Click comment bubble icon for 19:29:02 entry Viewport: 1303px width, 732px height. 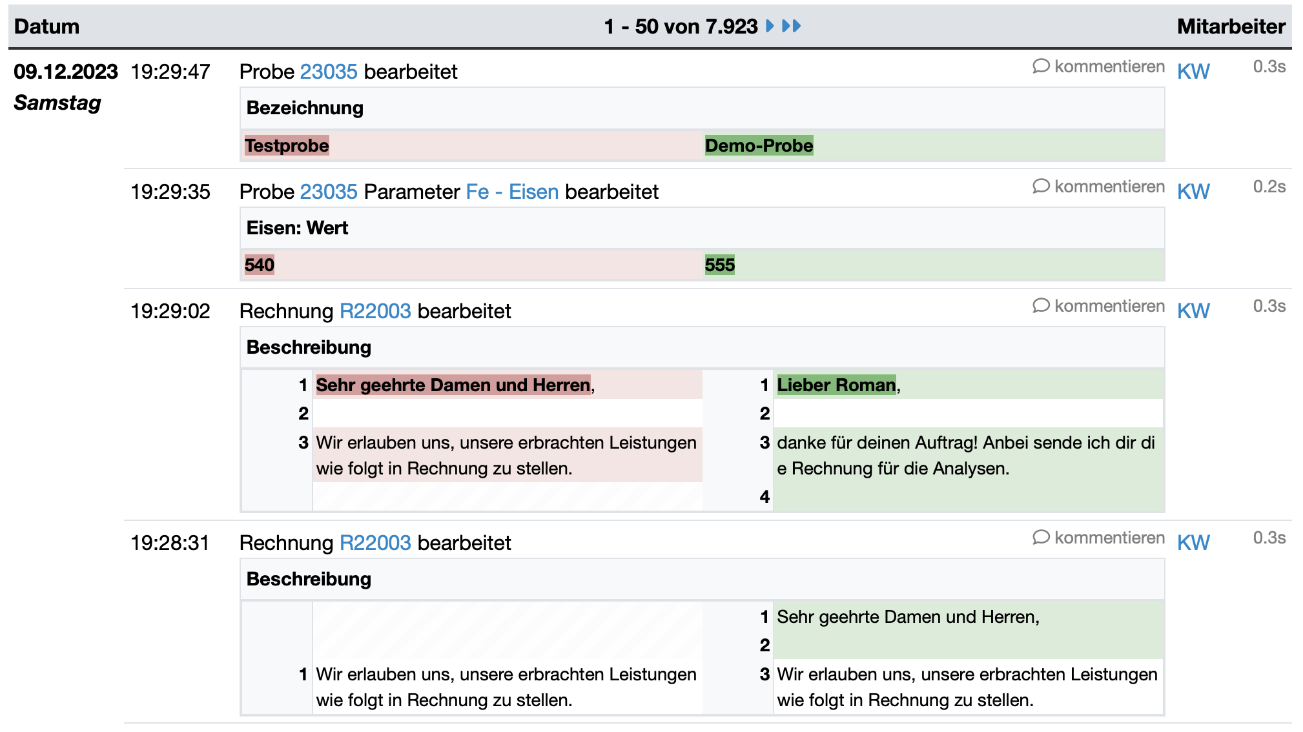(x=1040, y=306)
